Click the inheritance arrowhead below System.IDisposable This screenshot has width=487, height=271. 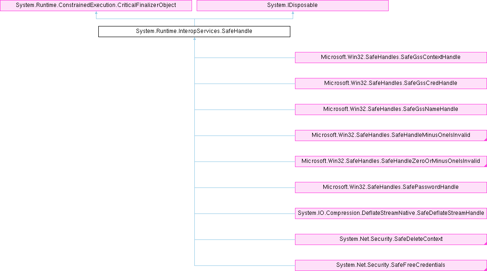point(292,13)
